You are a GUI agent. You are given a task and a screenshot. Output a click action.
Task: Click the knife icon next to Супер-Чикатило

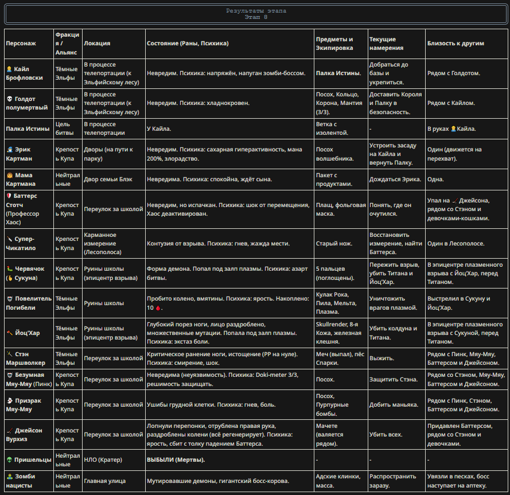10,239
